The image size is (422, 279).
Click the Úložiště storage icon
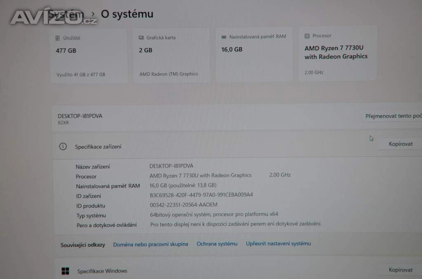57,38
